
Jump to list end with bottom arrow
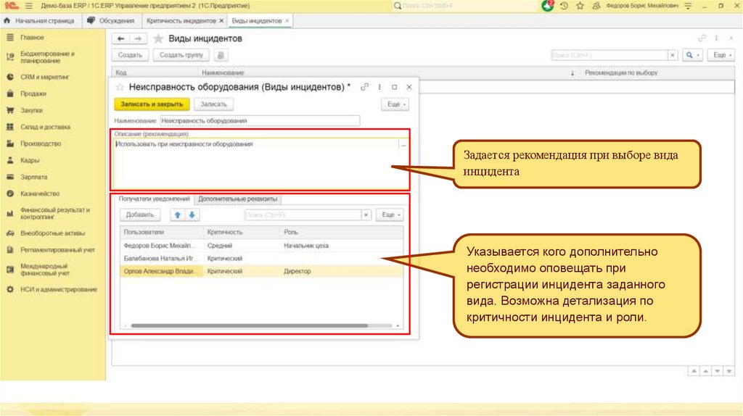click(x=729, y=372)
